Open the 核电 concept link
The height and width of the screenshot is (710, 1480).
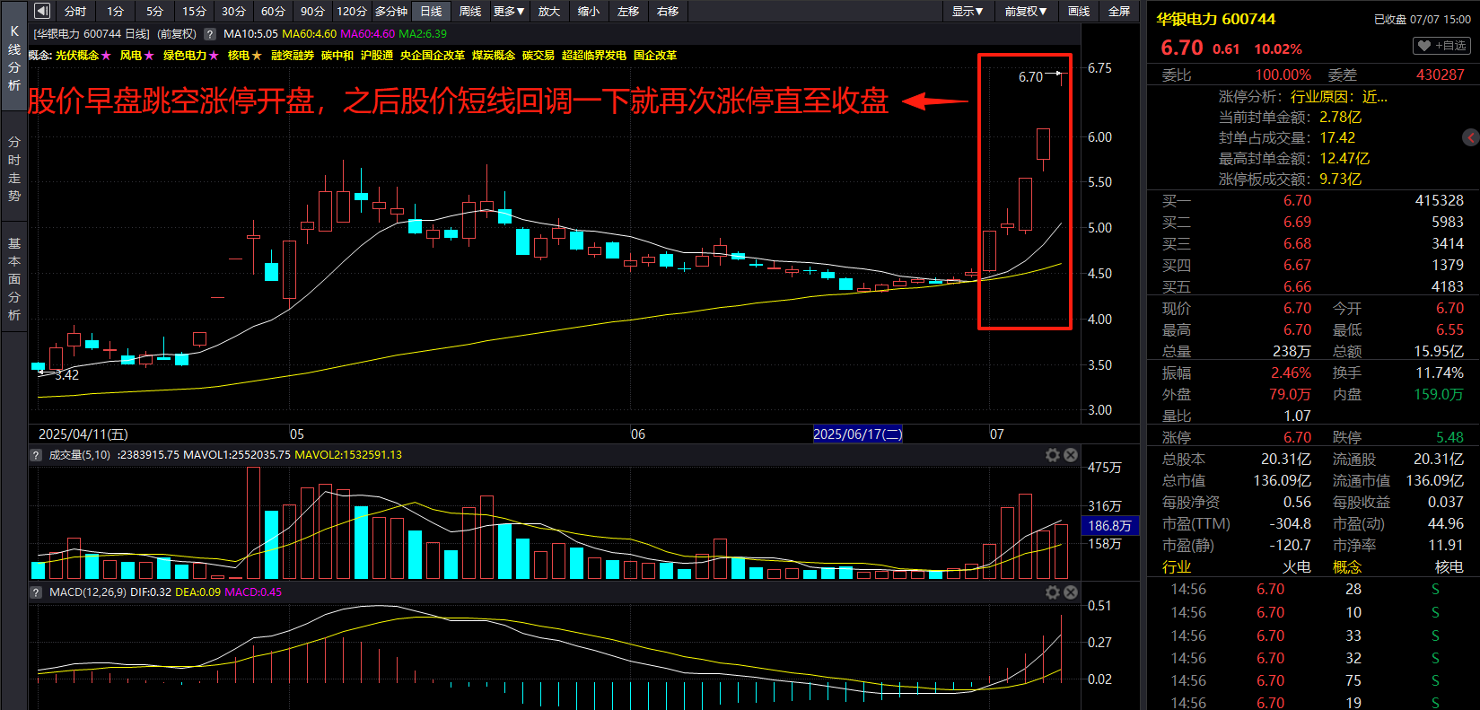tap(239, 56)
